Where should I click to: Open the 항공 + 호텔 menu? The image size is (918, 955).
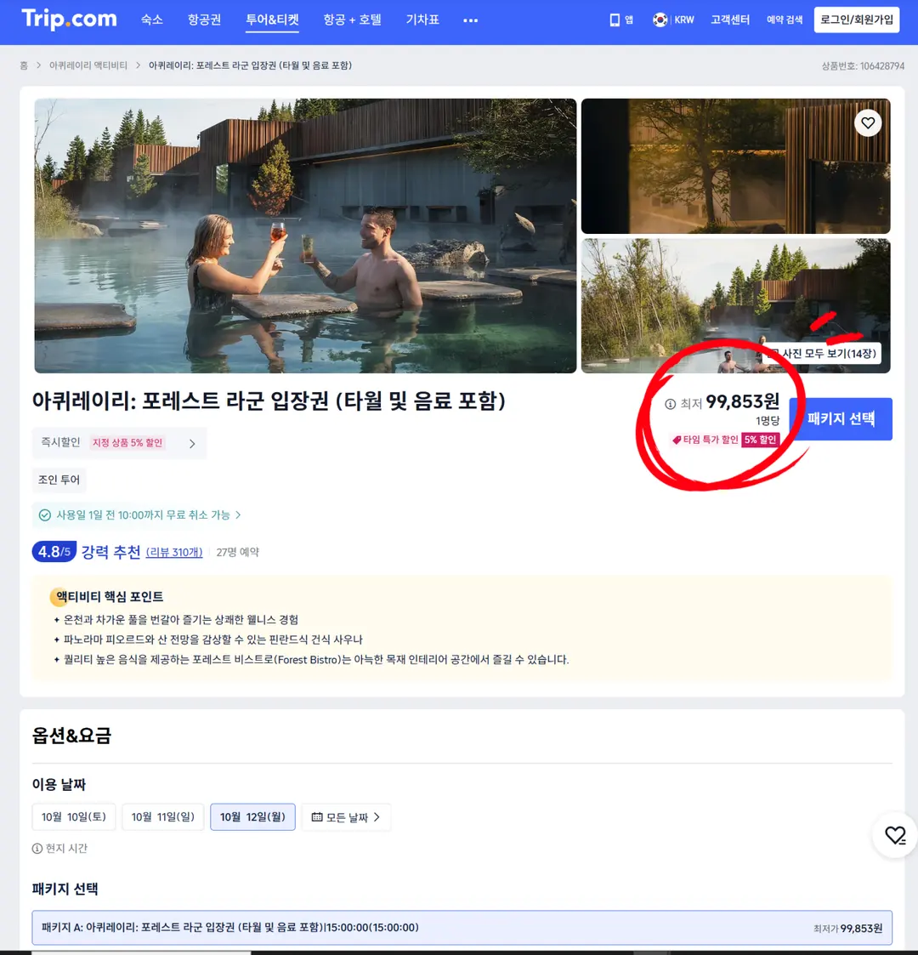pos(352,20)
